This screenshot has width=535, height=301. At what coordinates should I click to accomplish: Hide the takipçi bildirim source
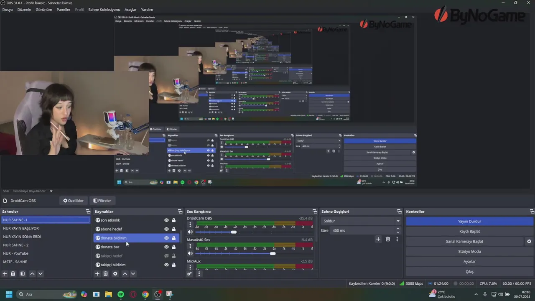(166, 265)
